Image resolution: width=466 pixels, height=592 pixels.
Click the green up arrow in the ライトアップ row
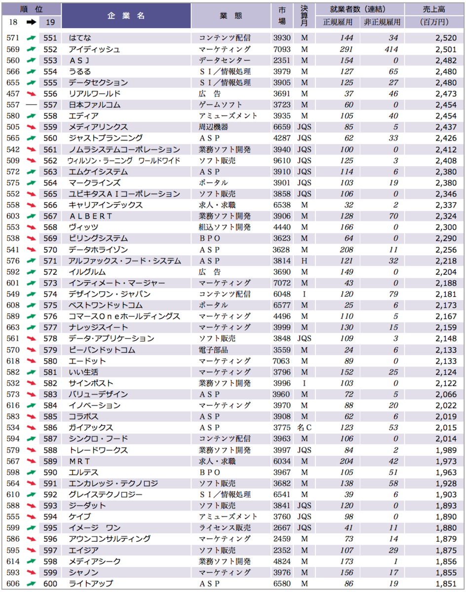tap(32, 584)
